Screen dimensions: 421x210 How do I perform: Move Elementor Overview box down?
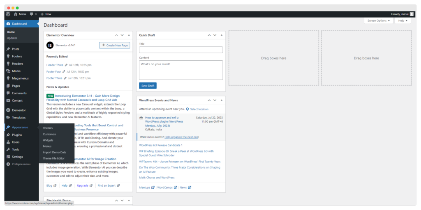(122, 35)
